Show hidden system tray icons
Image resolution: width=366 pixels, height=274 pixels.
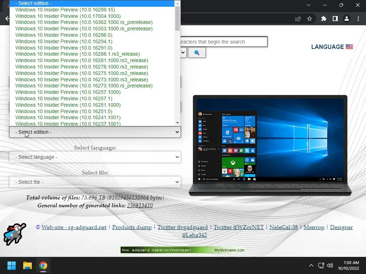click(x=311, y=265)
